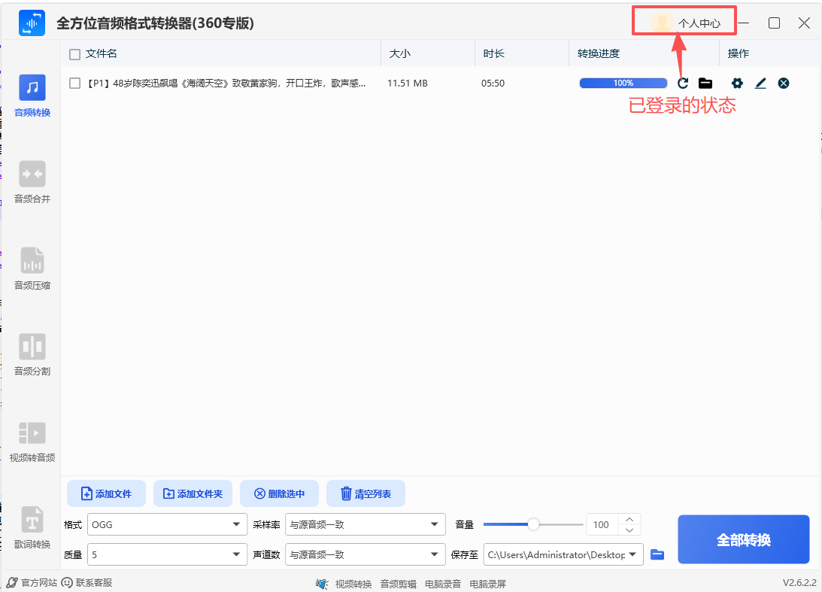
Task: Open 音频压缩 (audio compress) in sidebar
Action: click(32, 269)
